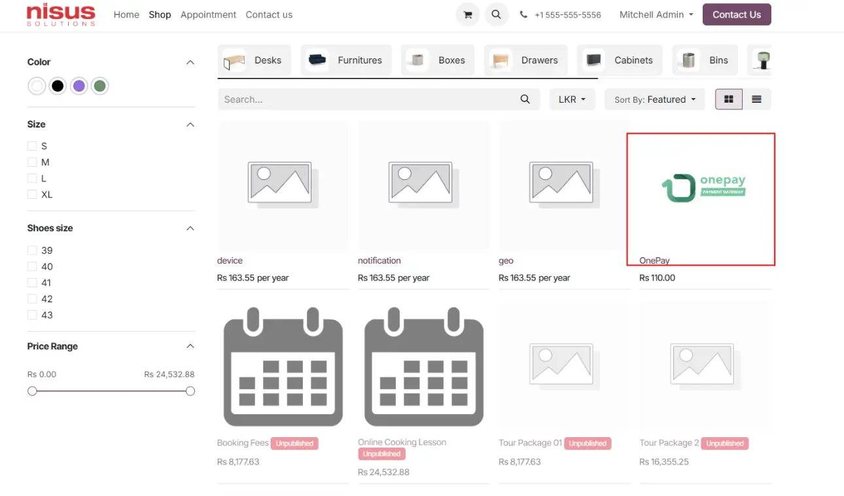The width and height of the screenshot is (844, 496).
Task: Select the green color swatch
Action: pyautogui.click(x=99, y=86)
